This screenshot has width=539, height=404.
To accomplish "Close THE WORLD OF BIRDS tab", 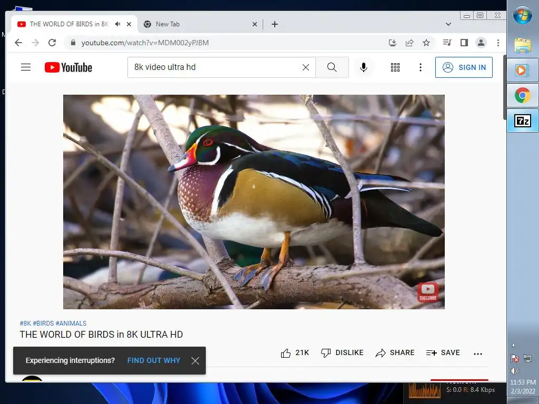I will tap(129, 24).
